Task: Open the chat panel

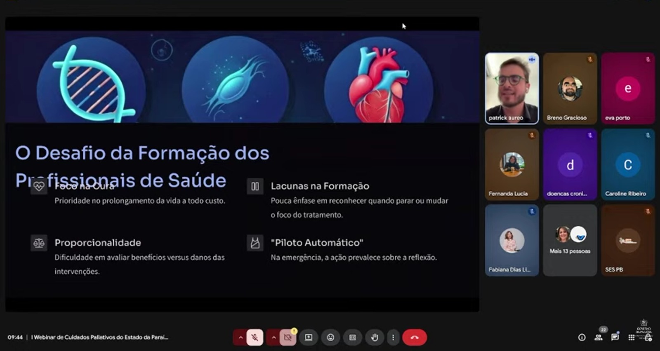Action: [615, 337]
